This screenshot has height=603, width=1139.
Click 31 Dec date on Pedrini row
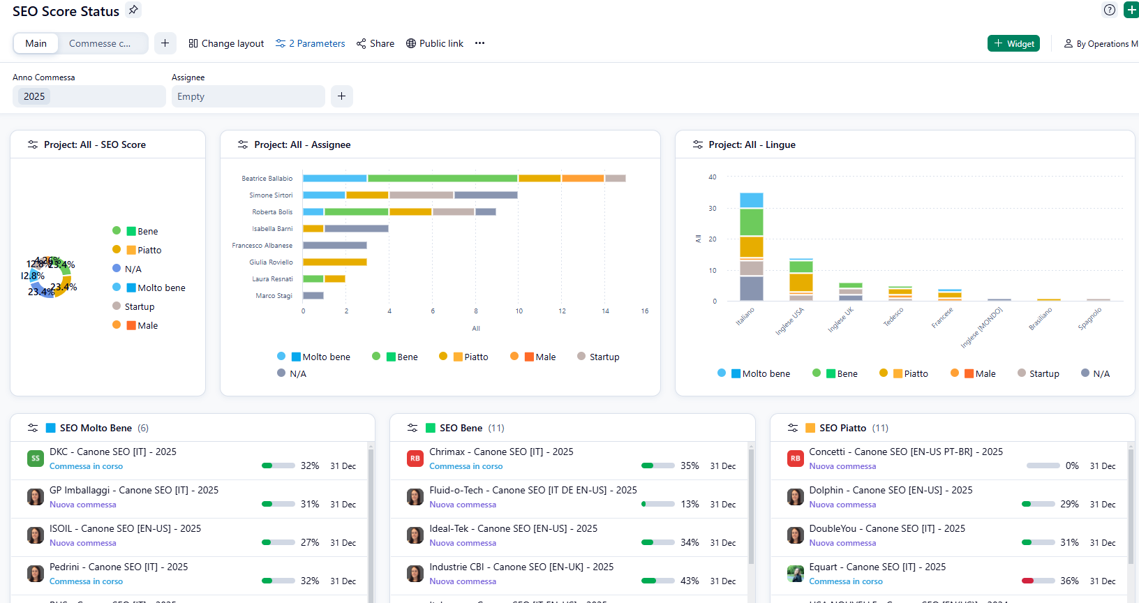343,581
